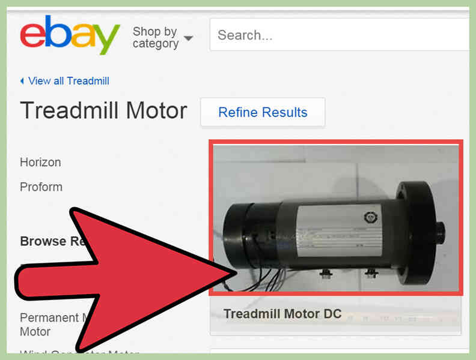Click the Treadmill Motor DC listing title

tap(282, 314)
